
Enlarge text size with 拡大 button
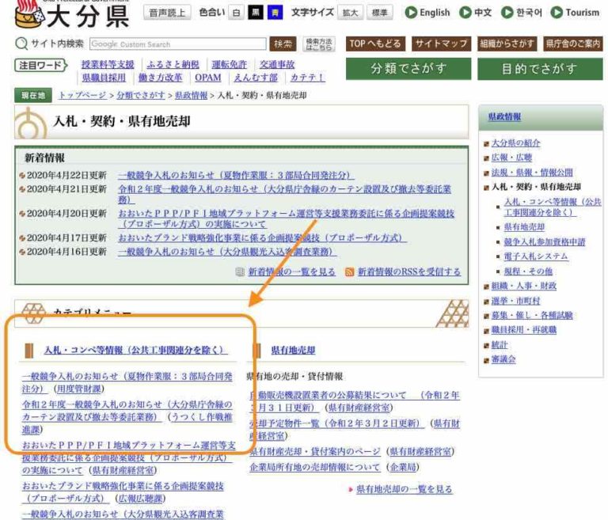(349, 13)
